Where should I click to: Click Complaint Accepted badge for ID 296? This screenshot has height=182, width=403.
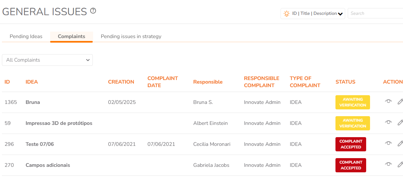point(351,144)
